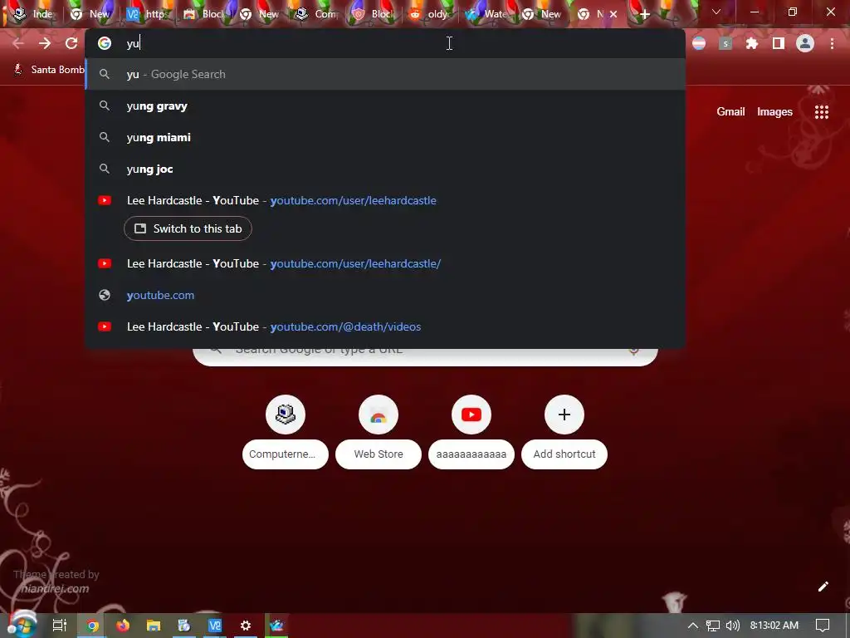Click the gray 'S' extension icon
The image size is (850, 638).
coord(725,43)
